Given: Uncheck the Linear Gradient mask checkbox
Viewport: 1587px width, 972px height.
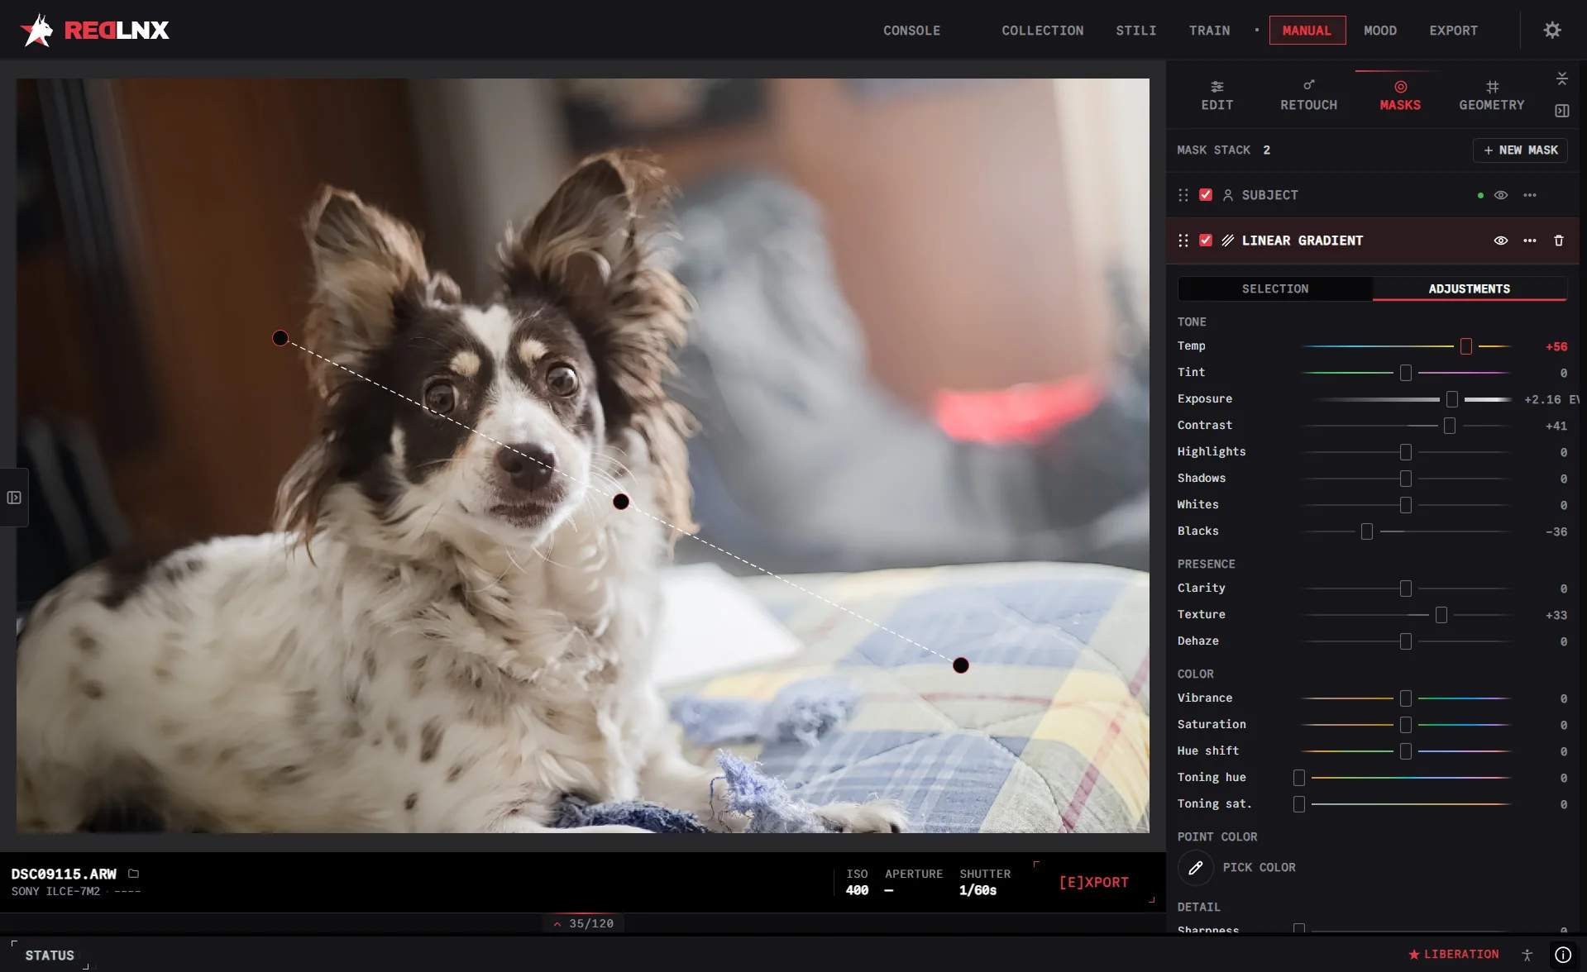Looking at the screenshot, I should pyautogui.click(x=1206, y=241).
